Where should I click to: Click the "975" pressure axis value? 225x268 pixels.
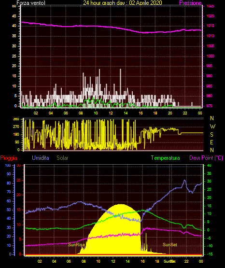209,106
